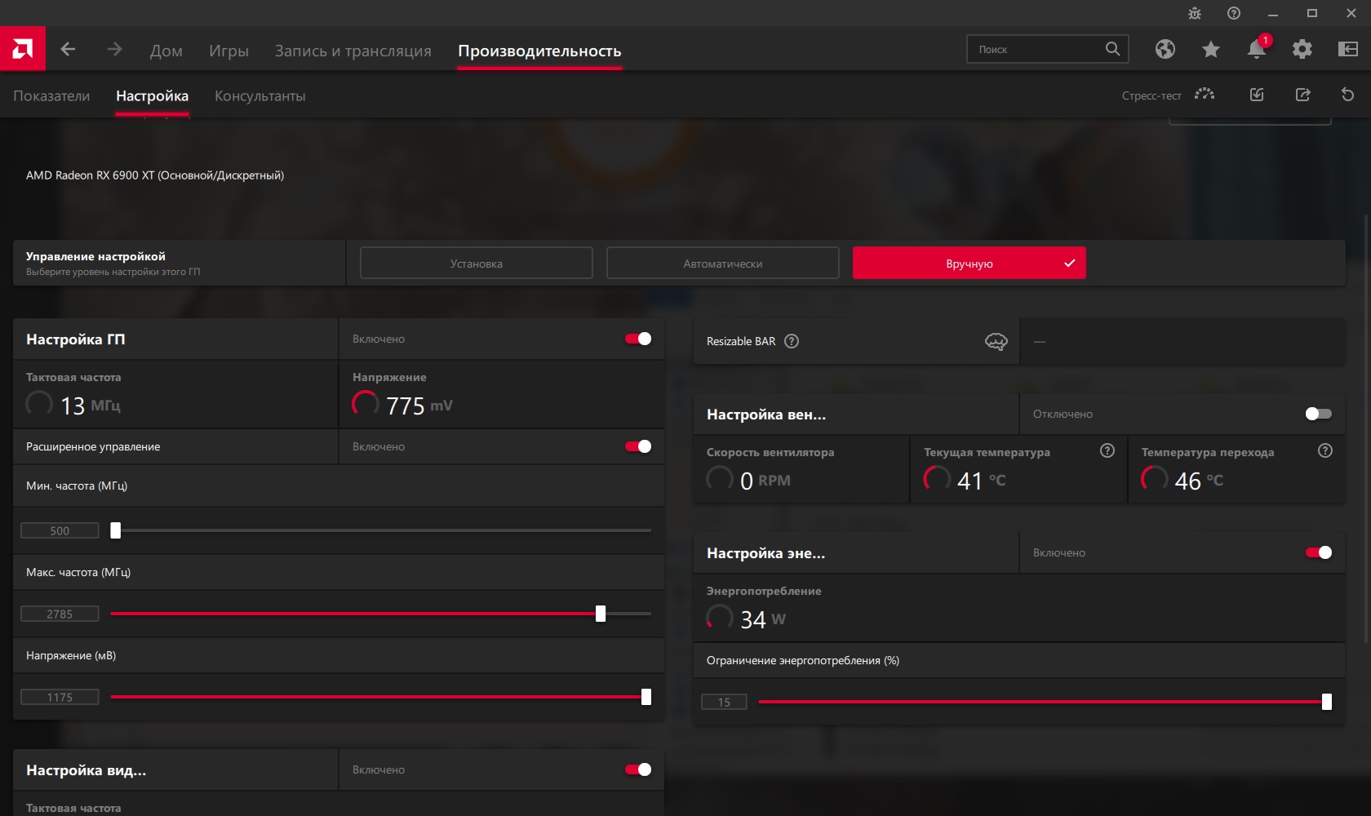Screen dimensions: 1371x816
Task: Open the Игры tab
Action: pyautogui.click(x=228, y=51)
